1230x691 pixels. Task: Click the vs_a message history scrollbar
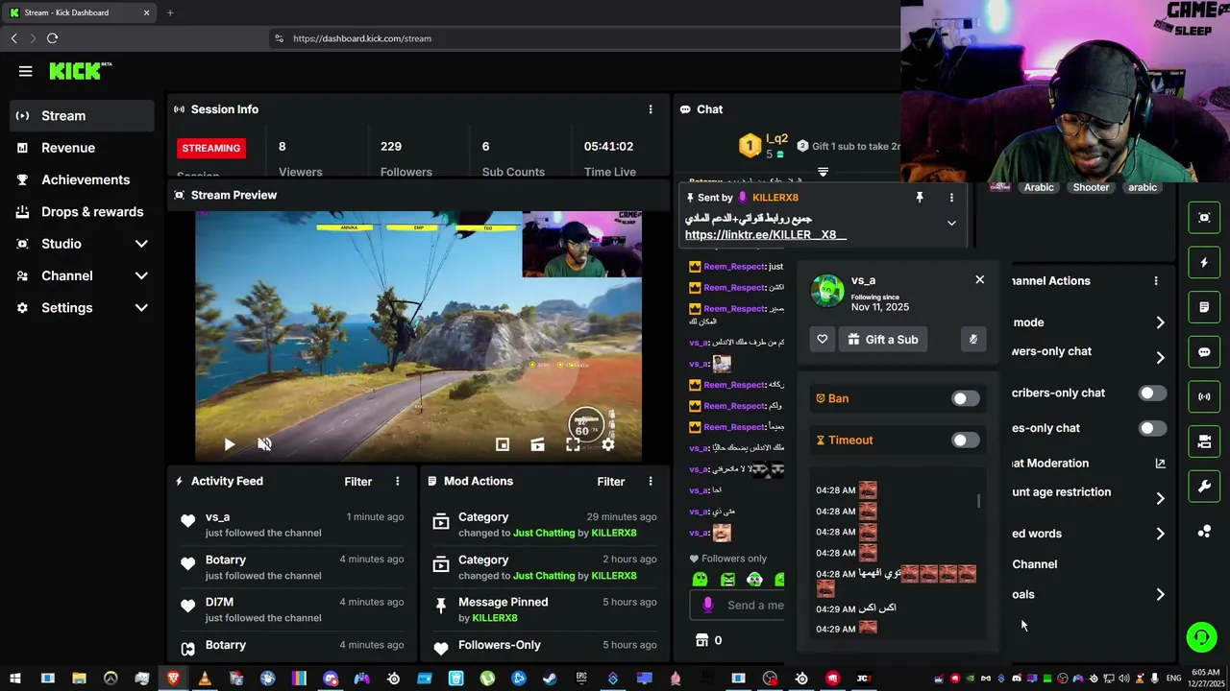point(979,501)
